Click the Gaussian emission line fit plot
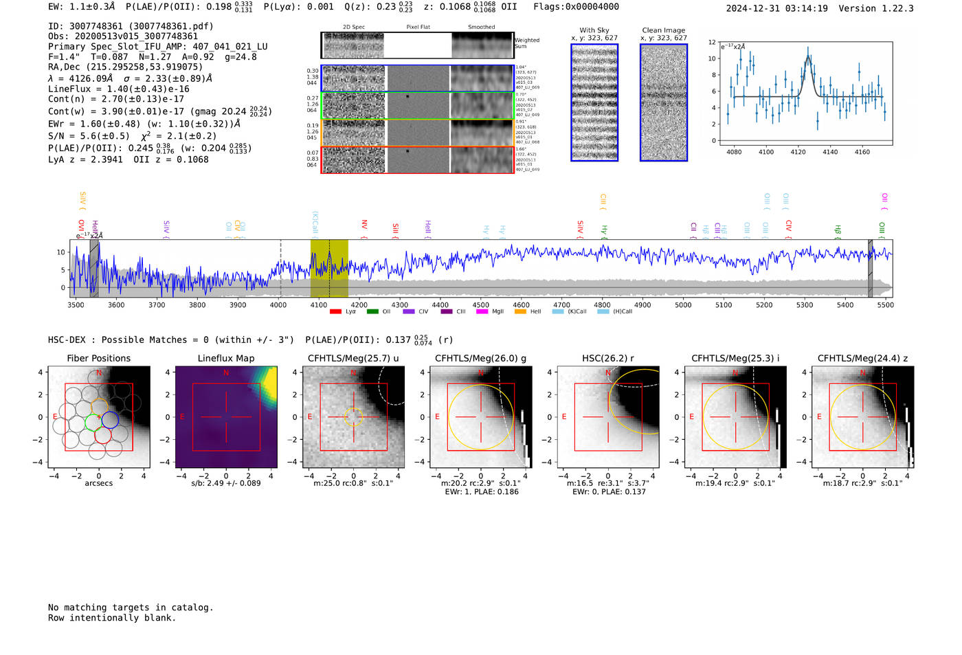This screenshot has height=655, width=962. [805, 93]
